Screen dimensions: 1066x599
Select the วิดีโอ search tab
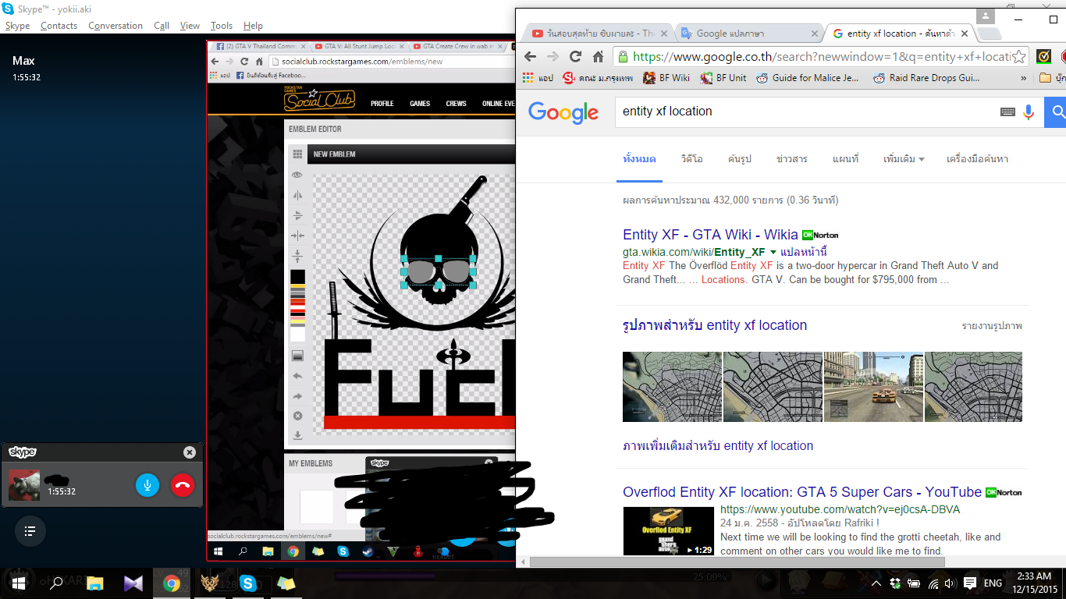(x=691, y=159)
